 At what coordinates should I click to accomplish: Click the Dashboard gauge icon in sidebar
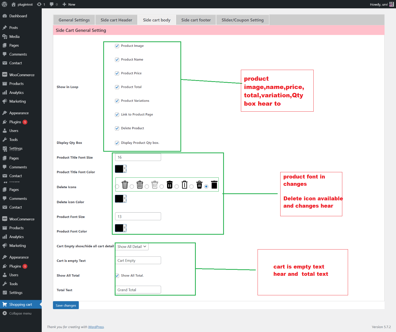click(x=5, y=16)
